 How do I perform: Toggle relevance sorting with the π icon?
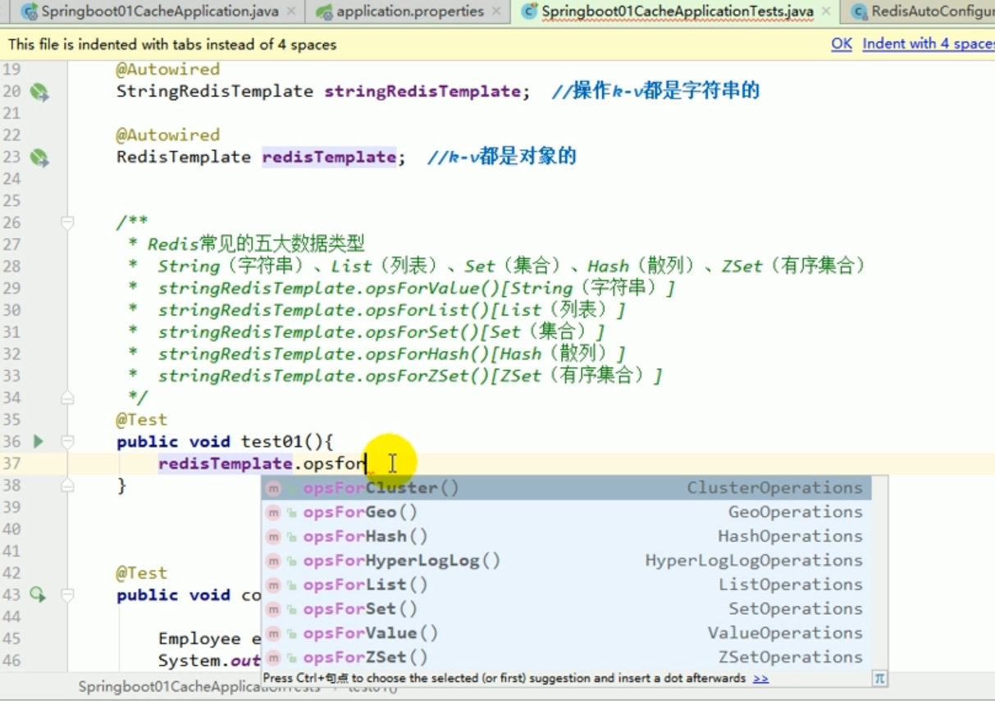point(879,678)
